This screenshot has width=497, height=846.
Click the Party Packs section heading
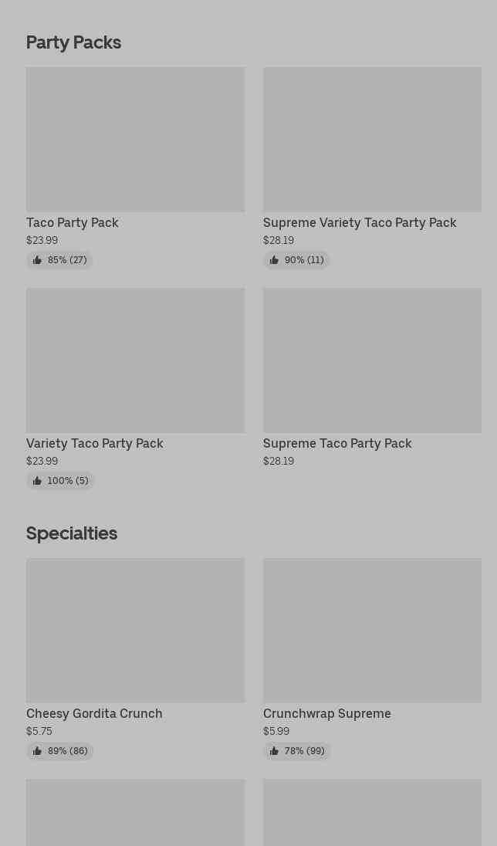73,42
